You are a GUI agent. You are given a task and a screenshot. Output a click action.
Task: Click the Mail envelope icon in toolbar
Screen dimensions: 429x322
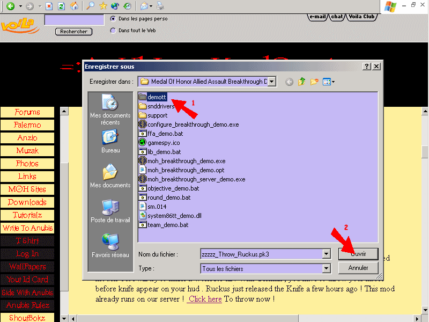144,6
